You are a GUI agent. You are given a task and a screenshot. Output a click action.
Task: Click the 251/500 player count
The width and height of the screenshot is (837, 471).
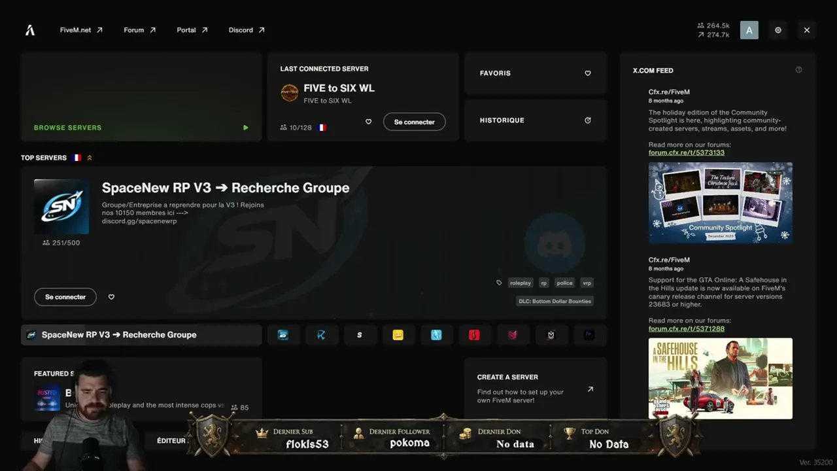(x=61, y=243)
